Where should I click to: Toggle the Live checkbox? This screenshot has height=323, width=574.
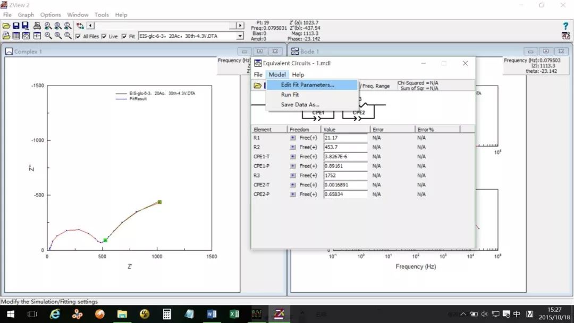click(104, 36)
